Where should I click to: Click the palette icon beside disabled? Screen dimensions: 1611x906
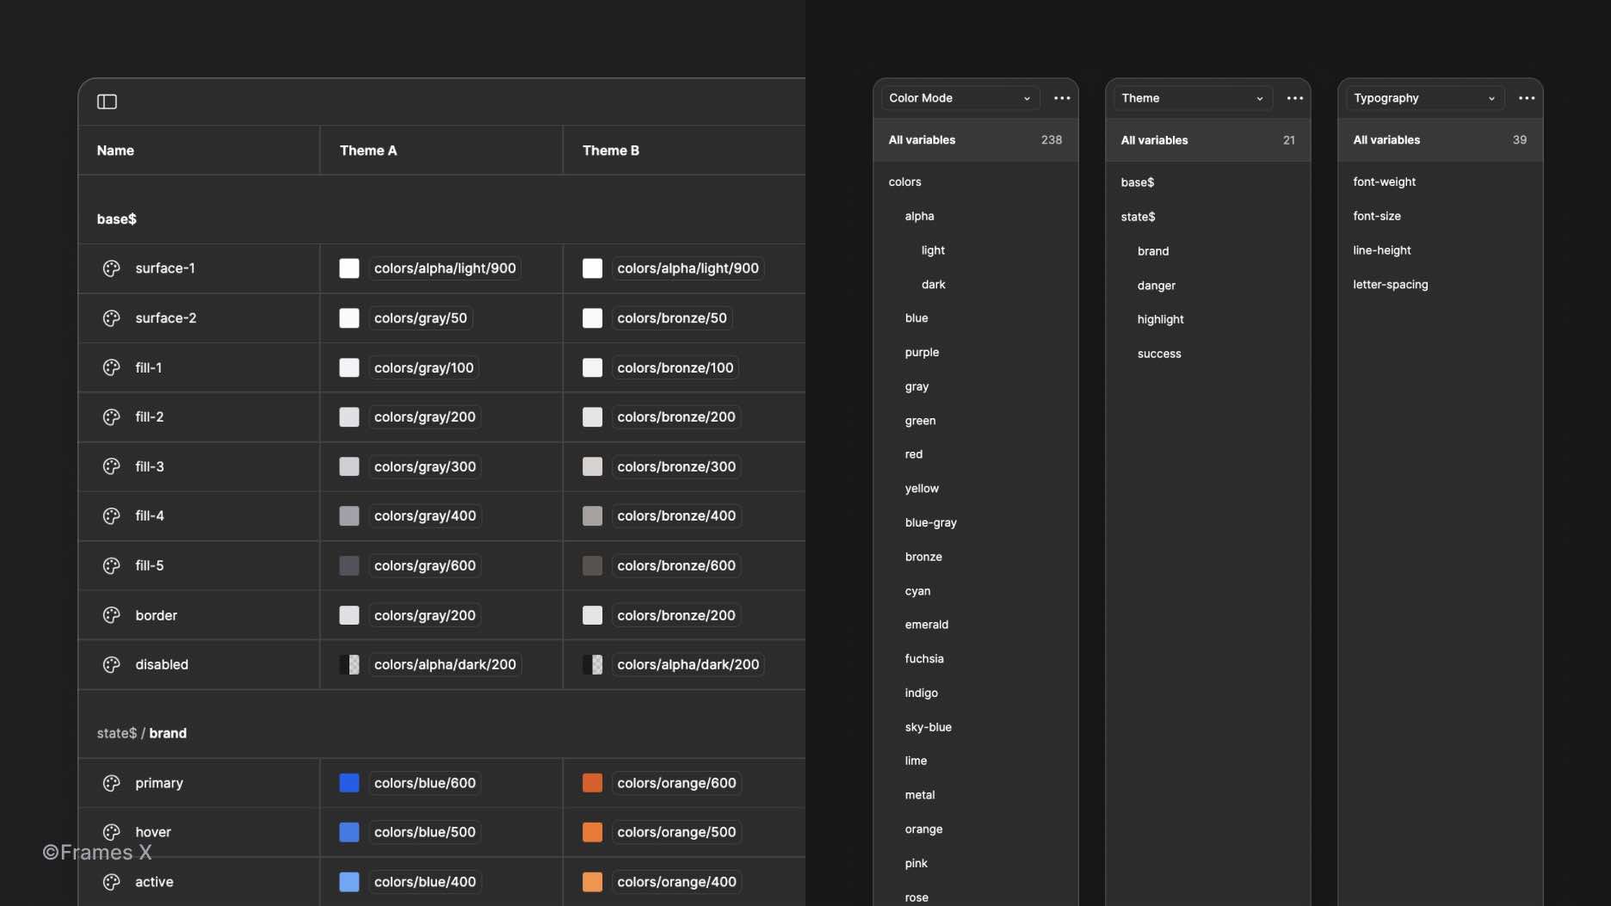pyautogui.click(x=111, y=664)
